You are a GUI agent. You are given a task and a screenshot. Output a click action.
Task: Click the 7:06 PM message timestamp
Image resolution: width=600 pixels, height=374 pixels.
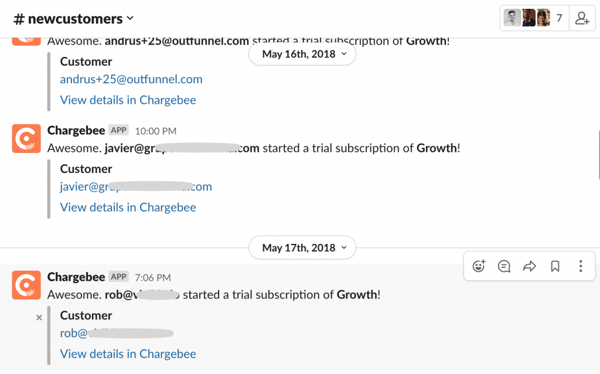(x=153, y=277)
